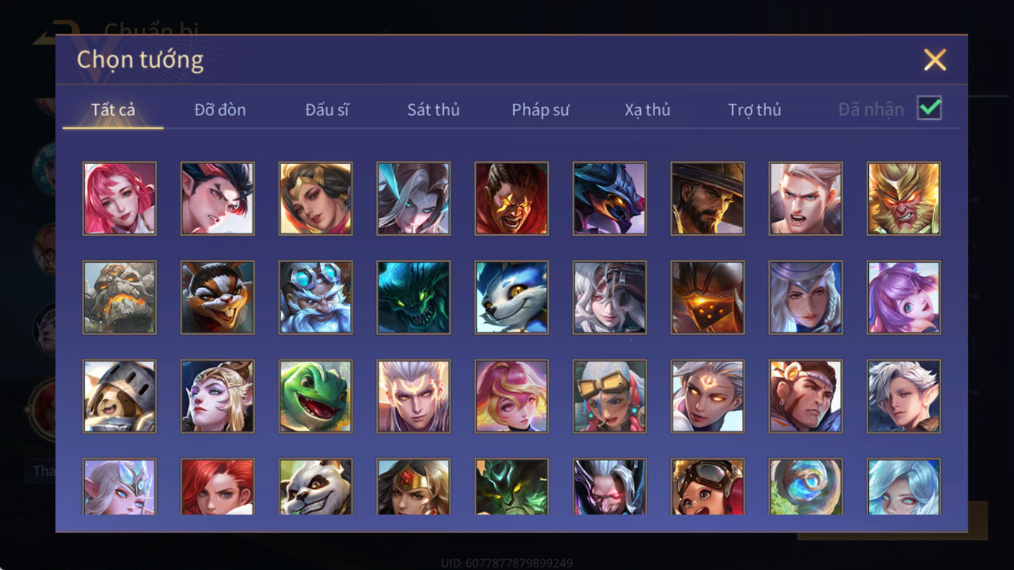1014x570 pixels.
Task: Filter heroes by Xạ thủ
Action: [x=647, y=110]
